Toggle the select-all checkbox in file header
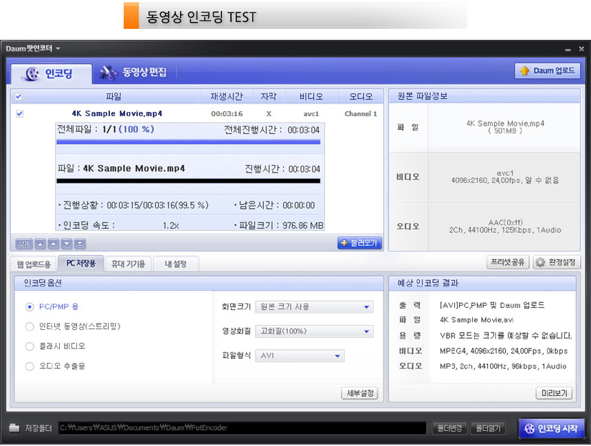Image resolution: width=591 pixels, height=446 pixels. 19,97
